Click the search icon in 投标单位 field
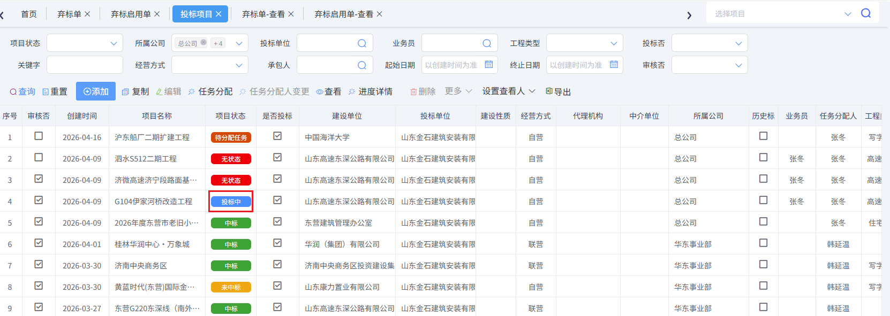Screen dimensions: 890x316 coord(362,43)
